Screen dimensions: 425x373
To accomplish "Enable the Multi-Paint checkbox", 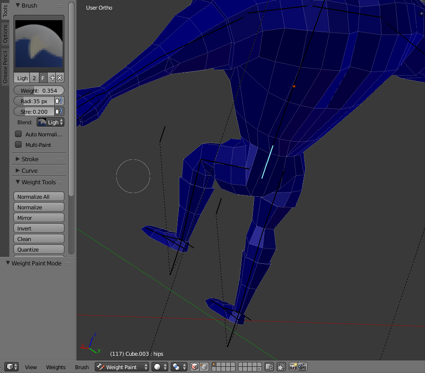I will pyautogui.click(x=18, y=144).
